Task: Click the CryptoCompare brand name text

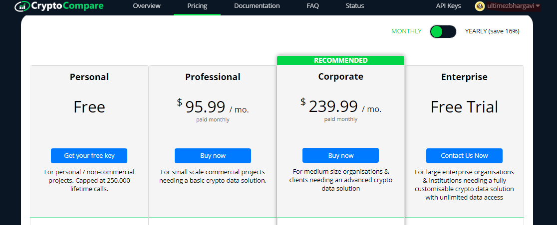Action: [67, 6]
